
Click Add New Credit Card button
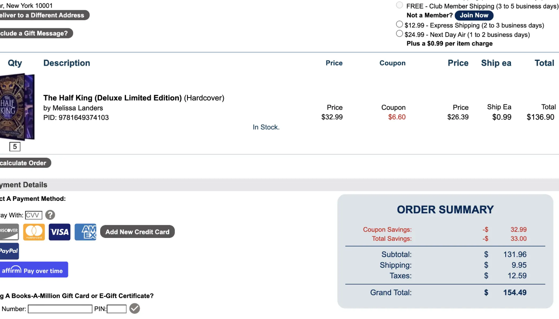point(137,231)
